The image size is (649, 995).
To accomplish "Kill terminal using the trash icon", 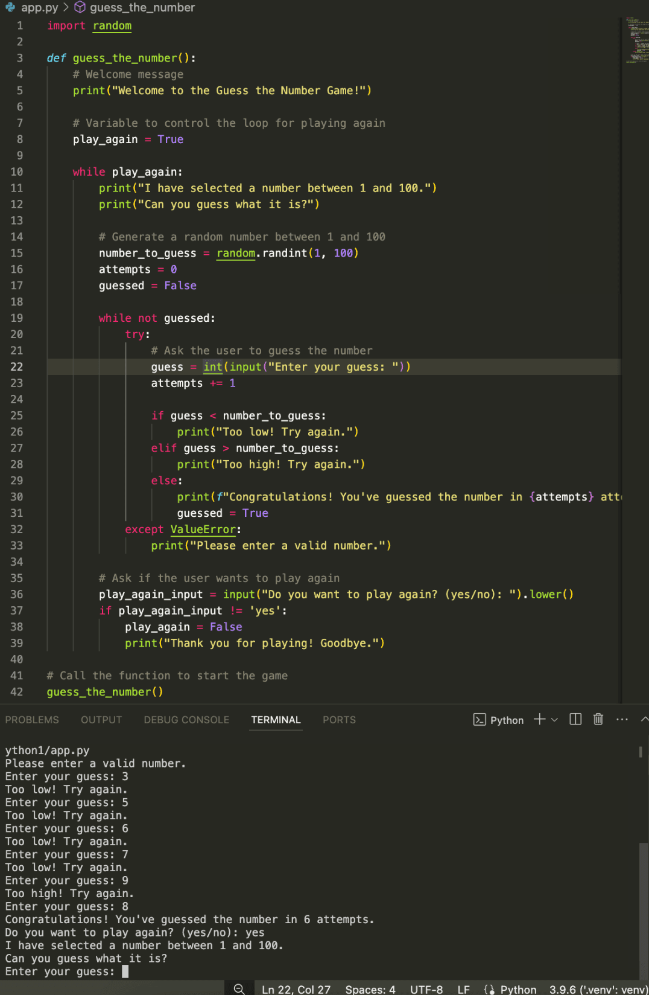I will (x=598, y=719).
